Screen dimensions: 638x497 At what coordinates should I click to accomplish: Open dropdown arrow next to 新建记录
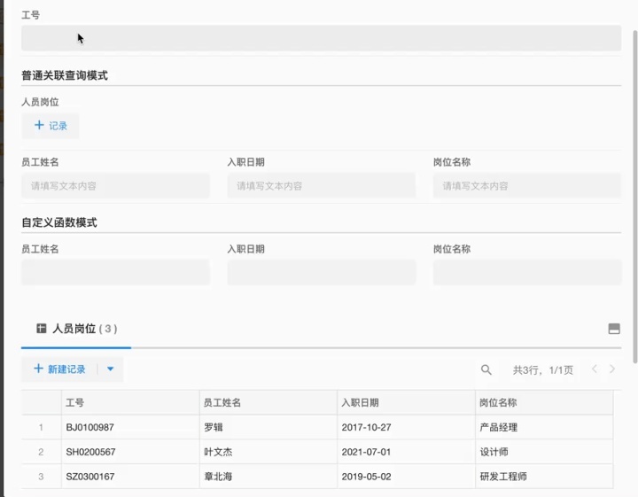click(x=111, y=369)
